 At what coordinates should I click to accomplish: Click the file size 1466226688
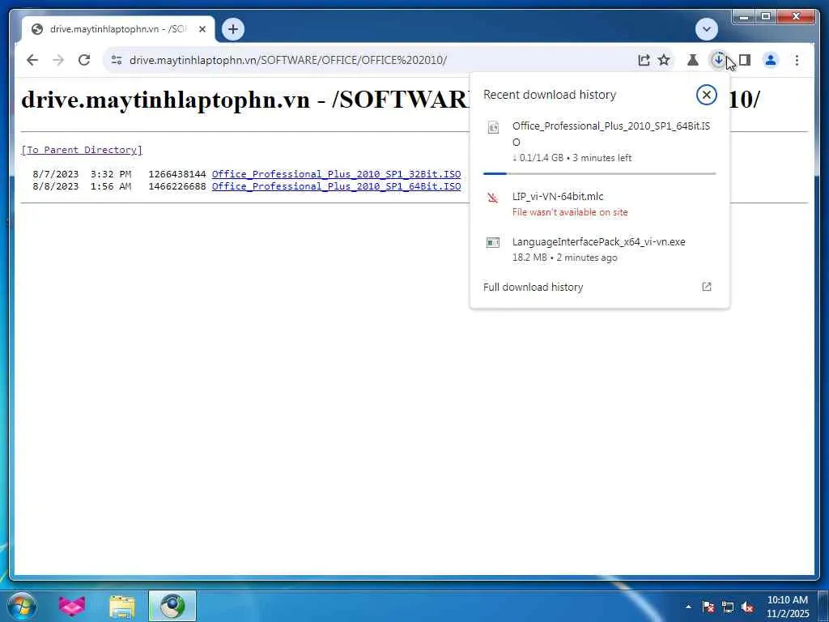177,186
